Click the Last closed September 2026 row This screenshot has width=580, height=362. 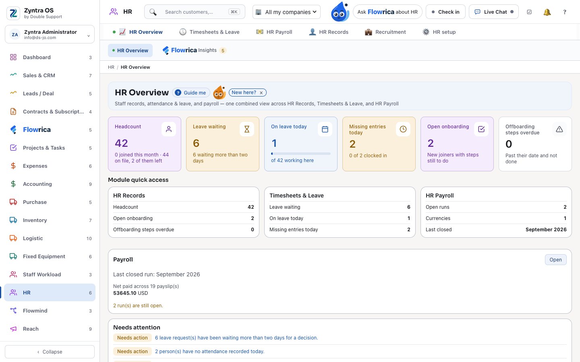496,230
